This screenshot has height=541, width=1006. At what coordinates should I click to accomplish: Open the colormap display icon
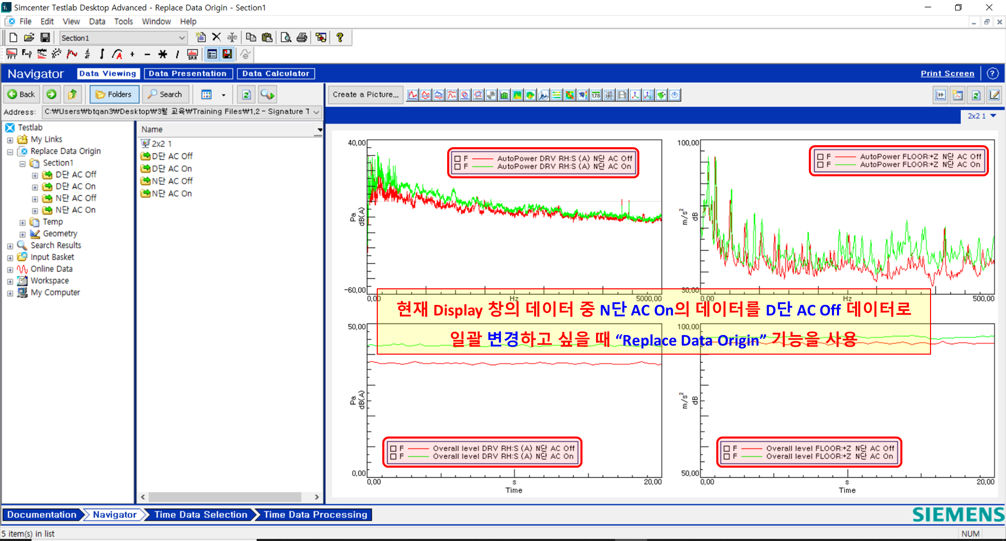518,94
